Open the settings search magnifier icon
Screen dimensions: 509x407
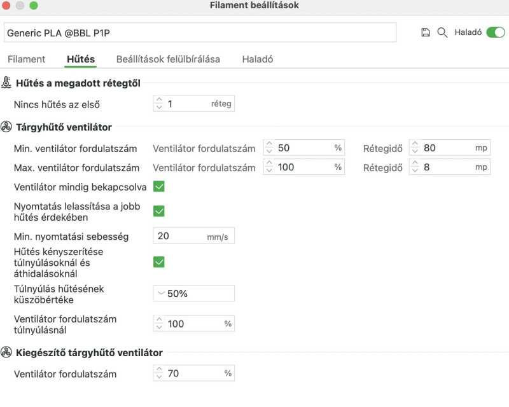[442, 32]
